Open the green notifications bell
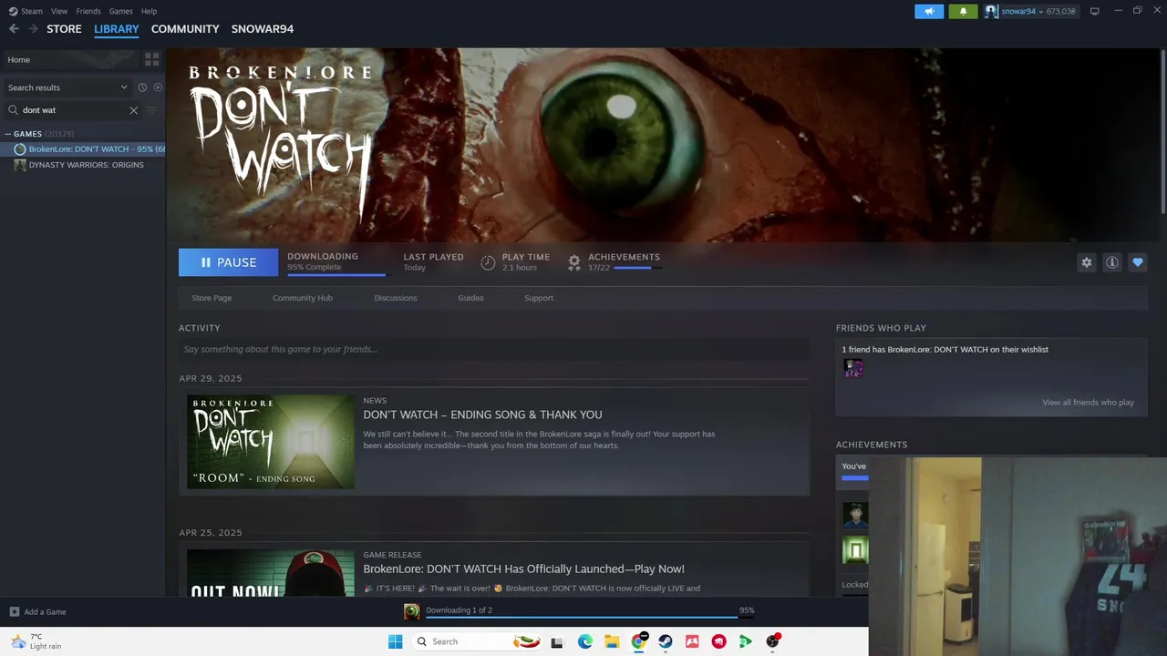The image size is (1167, 656). pos(963,11)
